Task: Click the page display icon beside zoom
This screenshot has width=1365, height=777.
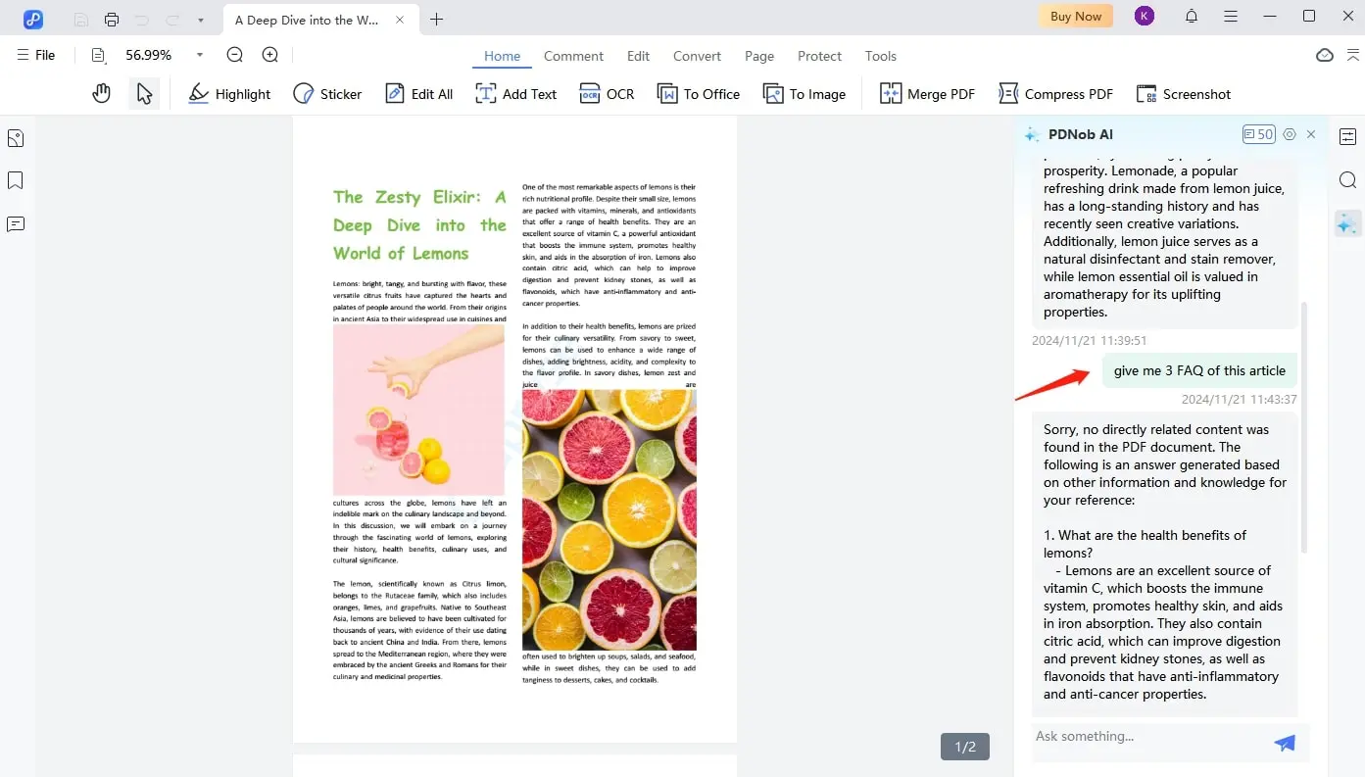Action: pos(98,55)
